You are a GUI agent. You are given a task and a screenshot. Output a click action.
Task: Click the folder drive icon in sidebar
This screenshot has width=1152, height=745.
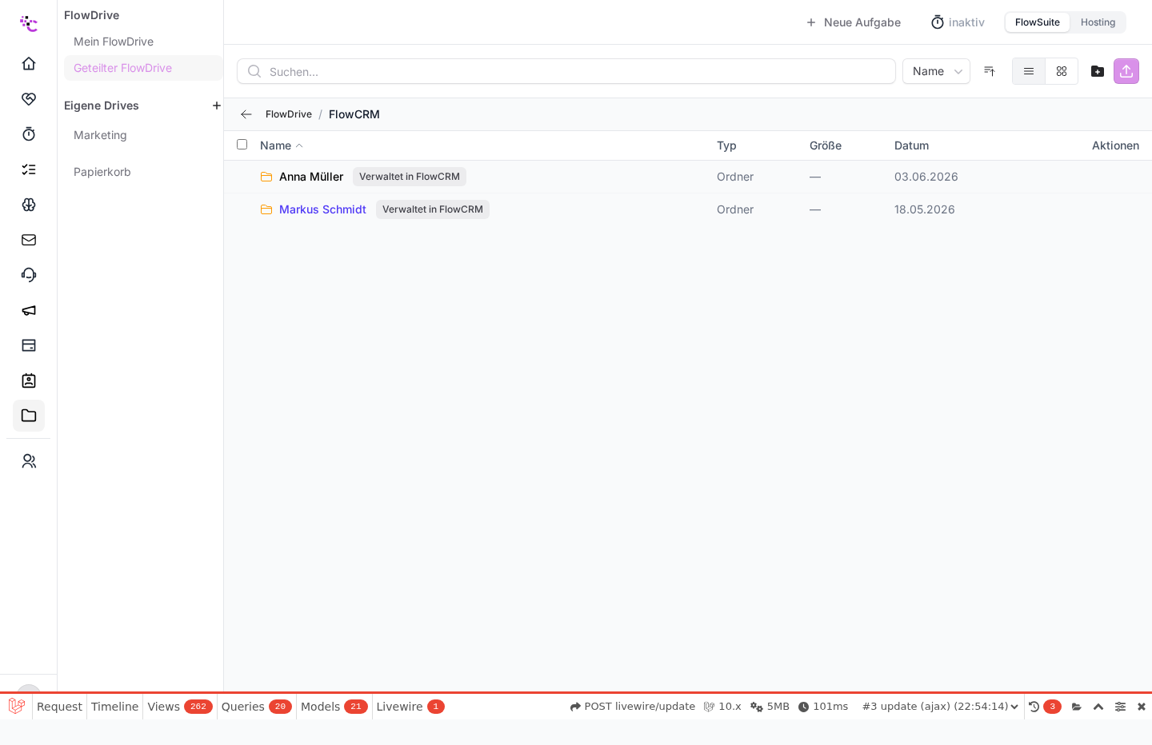pos(29,416)
